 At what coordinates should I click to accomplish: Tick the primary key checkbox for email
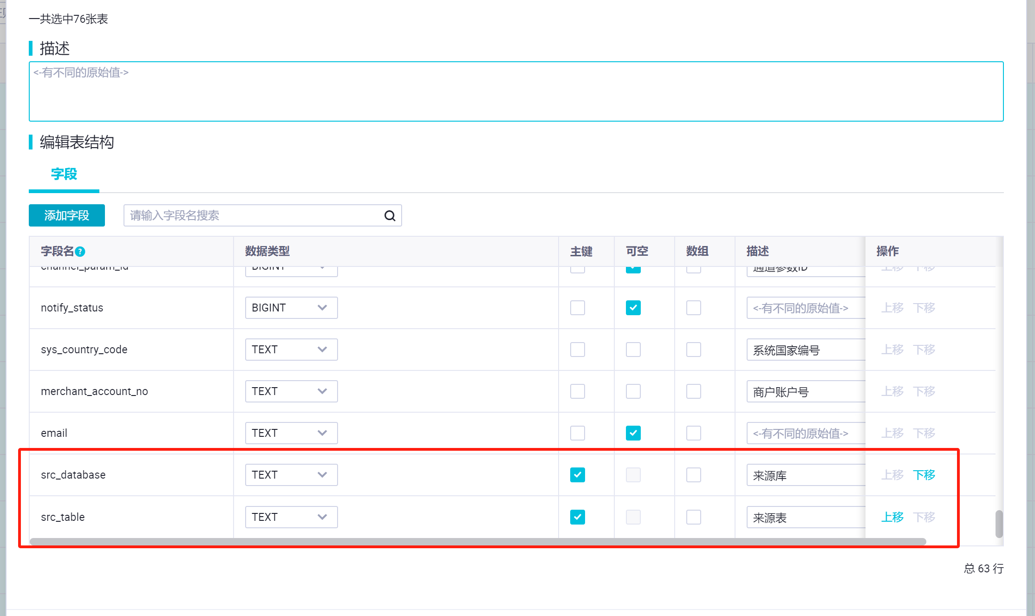click(x=577, y=433)
